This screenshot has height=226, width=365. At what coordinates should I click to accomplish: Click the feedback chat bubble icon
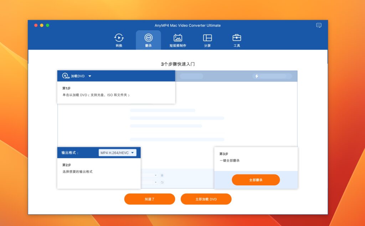point(319,25)
